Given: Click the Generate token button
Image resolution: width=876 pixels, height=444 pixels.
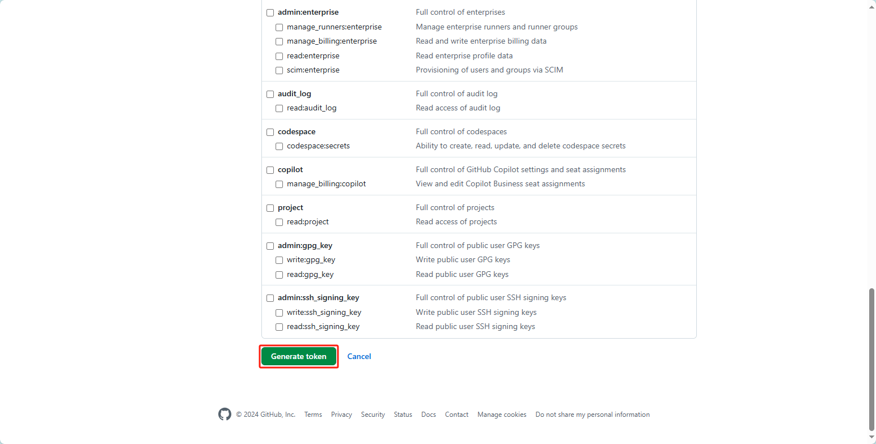Looking at the screenshot, I should pyautogui.click(x=299, y=356).
